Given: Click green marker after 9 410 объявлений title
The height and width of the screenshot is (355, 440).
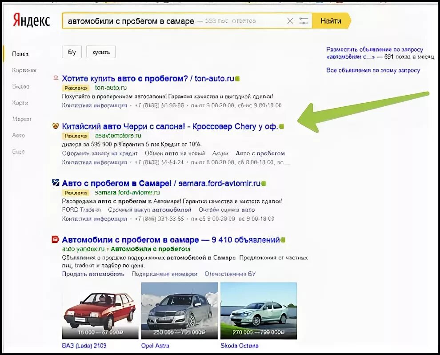Looking at the screenshot, I should (x=283, y=240).
